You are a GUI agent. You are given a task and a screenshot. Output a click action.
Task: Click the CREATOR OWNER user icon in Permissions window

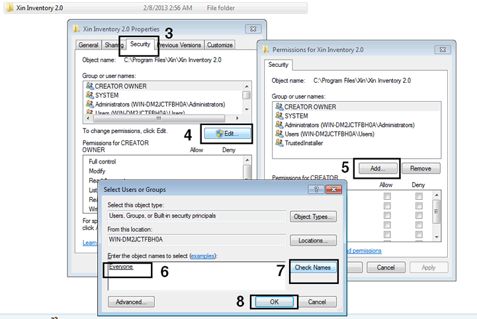tap(279, 107)
